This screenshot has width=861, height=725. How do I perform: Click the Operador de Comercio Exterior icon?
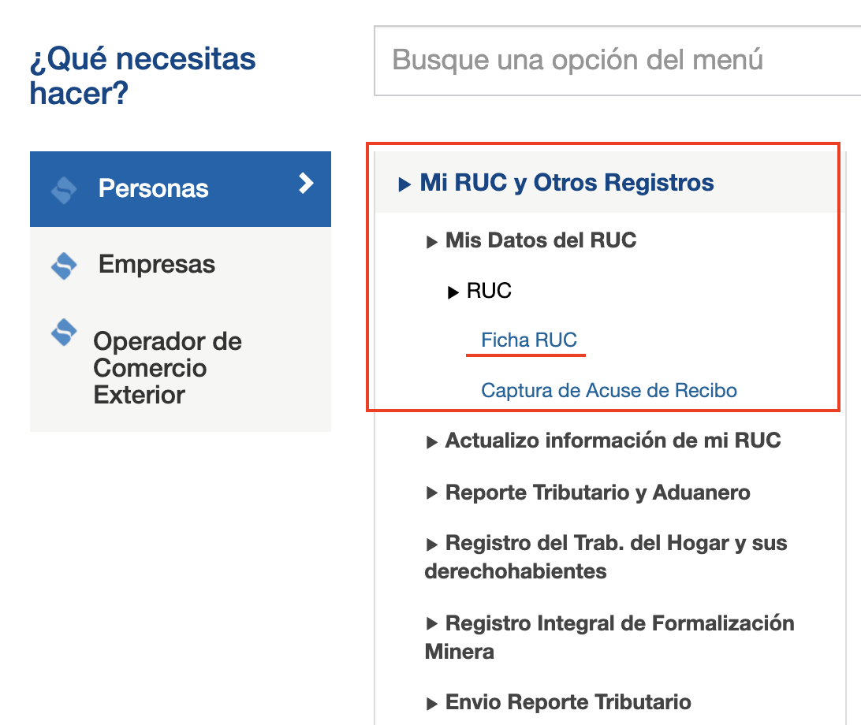click(x=64, y=333)
